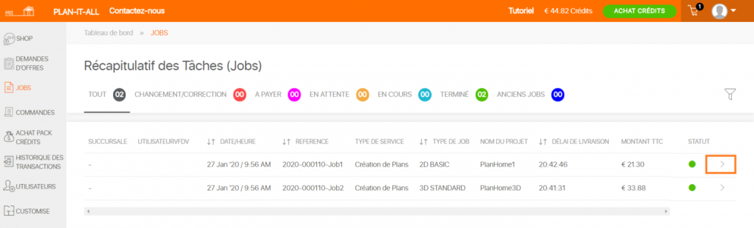Viewport: 754px width, 228px height.
Task: Select the TERMINÉ tab
Action: tap(464, 95)
